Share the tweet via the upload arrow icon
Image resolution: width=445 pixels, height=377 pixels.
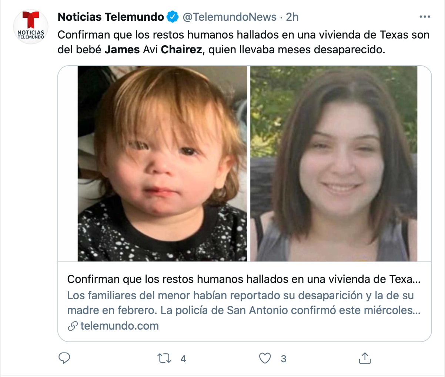pos(365,358)
